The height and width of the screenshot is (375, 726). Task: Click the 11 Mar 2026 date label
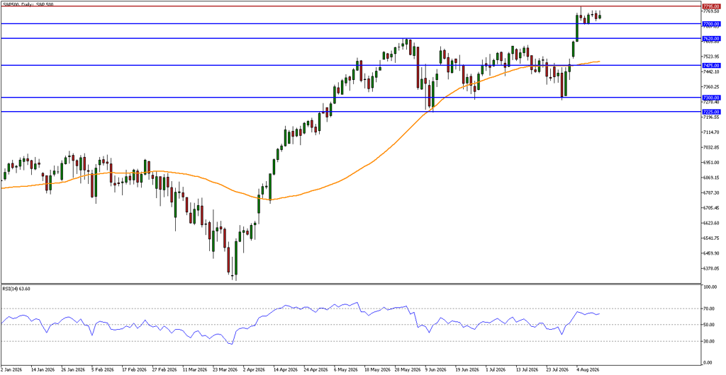(194, 370)
